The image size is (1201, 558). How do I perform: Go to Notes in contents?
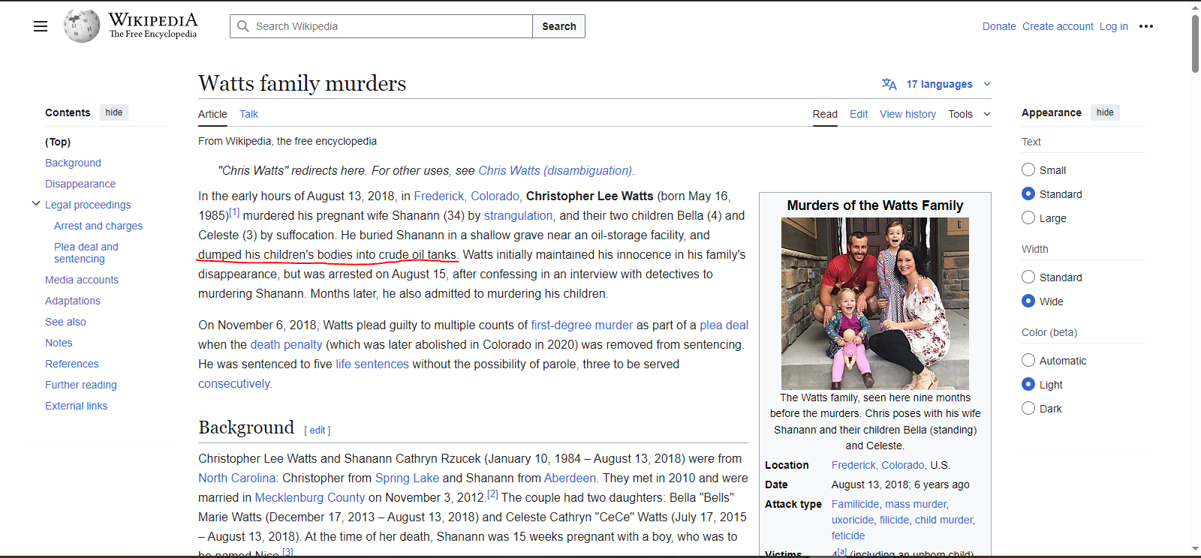[59, 343]
